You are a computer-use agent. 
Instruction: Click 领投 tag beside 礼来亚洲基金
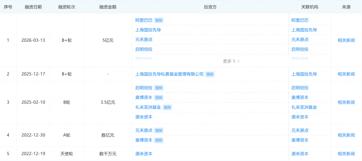(167, 107)
